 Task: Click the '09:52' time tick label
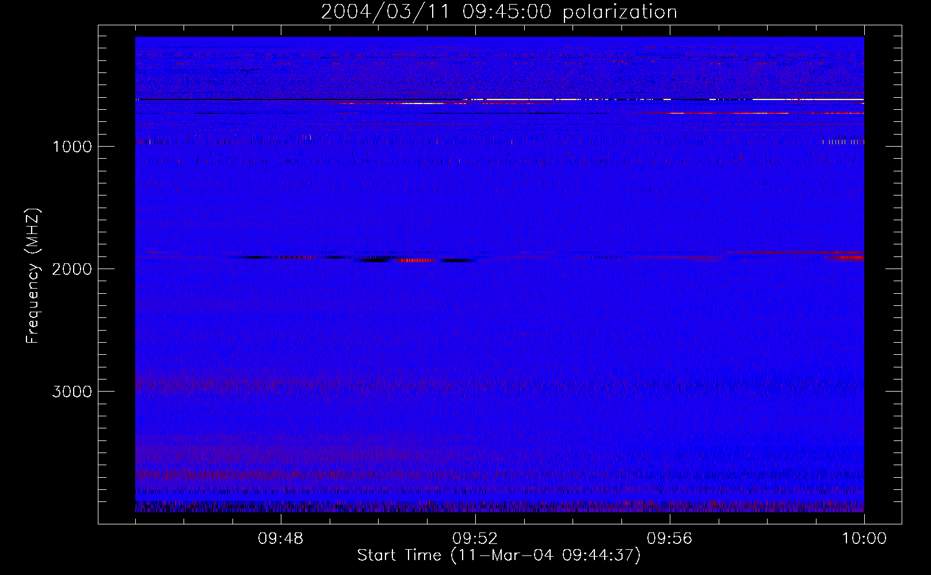pos(475,539)
